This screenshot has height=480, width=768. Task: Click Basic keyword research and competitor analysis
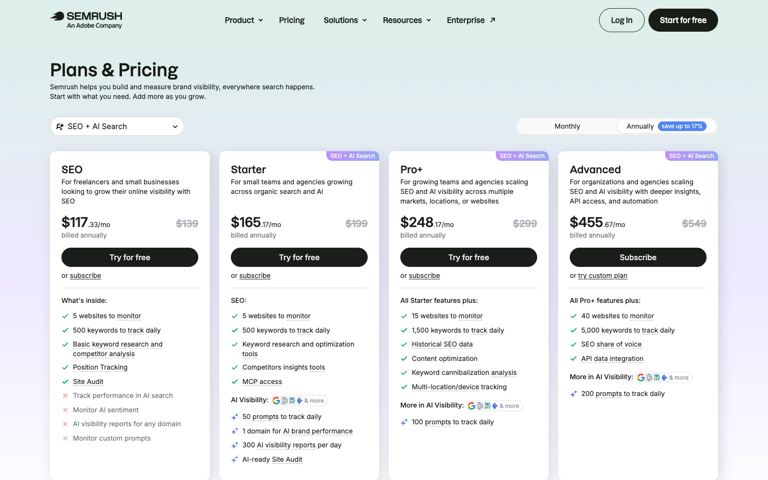(x=118, y=349)
